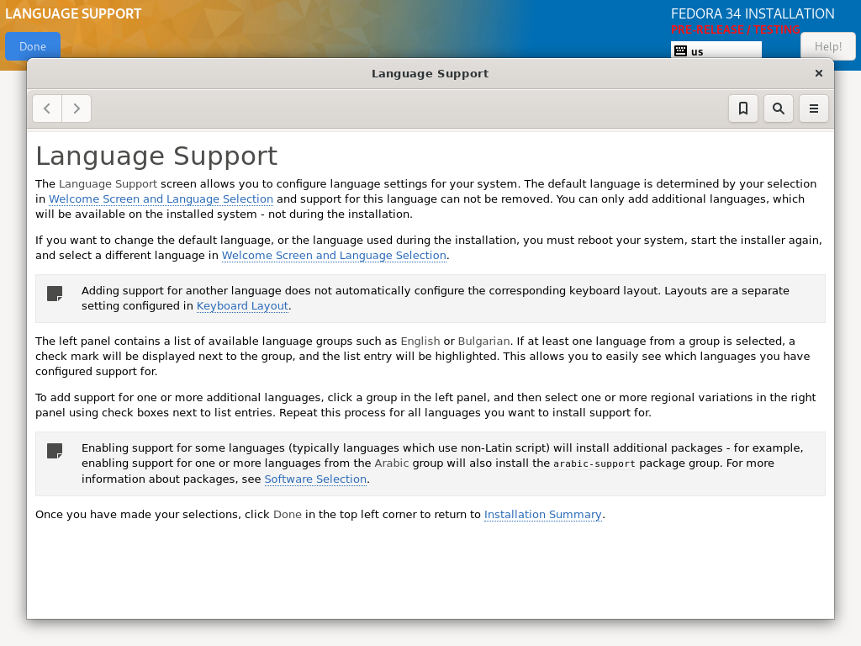This screenshot has width=861, height=646.
Task: Click the note icon beside keyboard layout note
Action: point(55,294)
